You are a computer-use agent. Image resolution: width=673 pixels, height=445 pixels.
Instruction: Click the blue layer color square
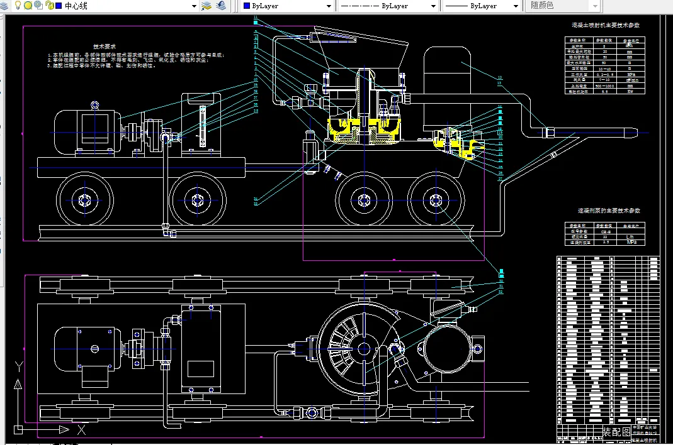59,6
